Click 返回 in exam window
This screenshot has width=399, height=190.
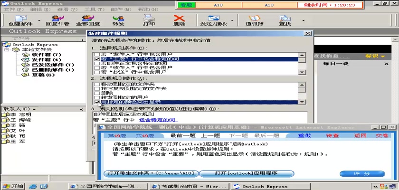tap(360, 135)
